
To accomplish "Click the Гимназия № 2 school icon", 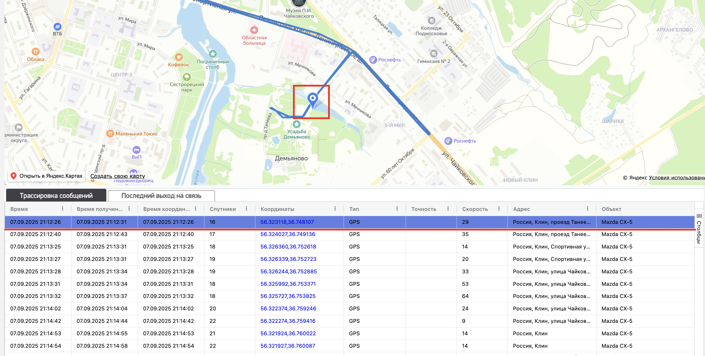I will pyautogui.click(x=434, y=53).
